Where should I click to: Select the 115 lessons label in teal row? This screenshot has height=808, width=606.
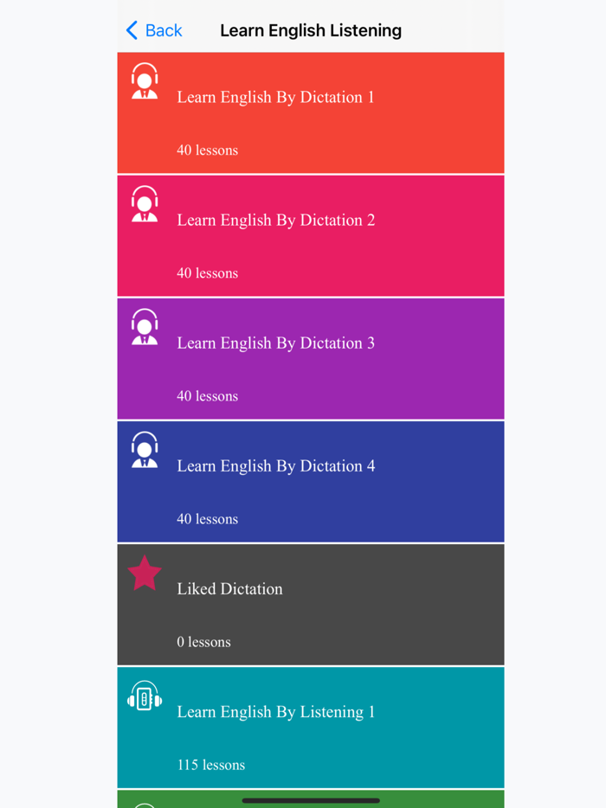211,765
